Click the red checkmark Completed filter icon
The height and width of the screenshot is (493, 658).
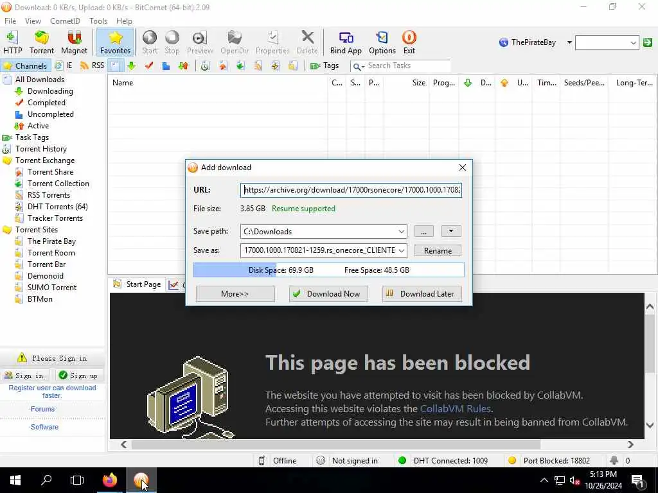coord(148,66)
